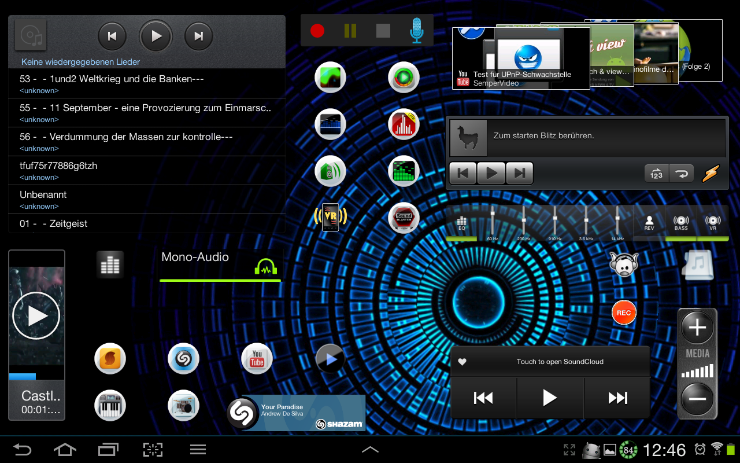Stop recording with the gray stop button
This screenshot has width=740, height=463.
pyautogui.click(x=383, y=31)
